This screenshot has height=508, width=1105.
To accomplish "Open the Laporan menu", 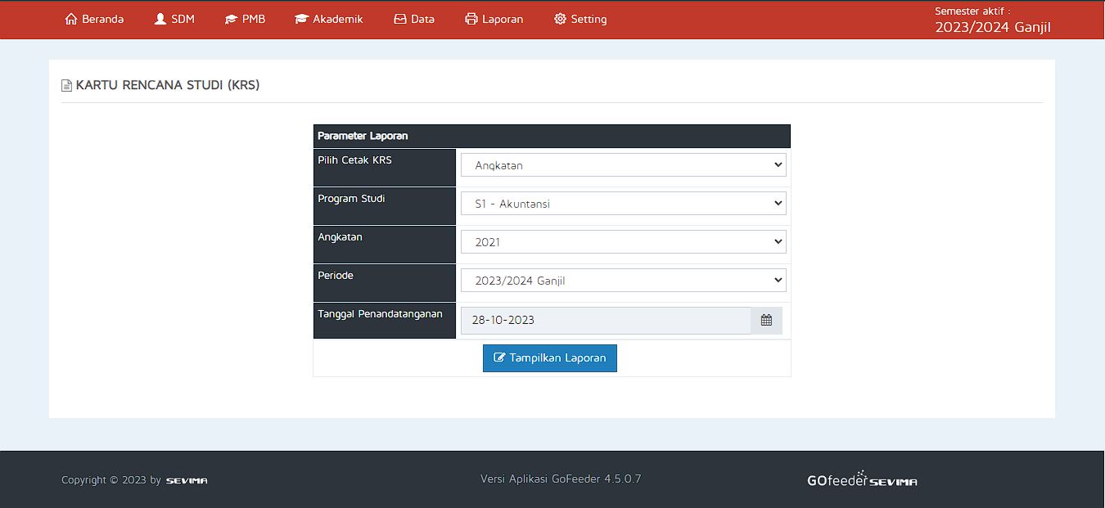I will tap(502, 19).
